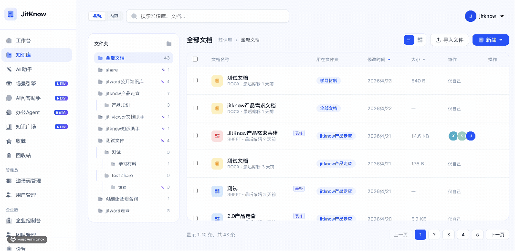This screenshot has height=251, width=515.
Task: Check the 2.0产品走查 row checkbox
Action: click(x=195, y=218)
